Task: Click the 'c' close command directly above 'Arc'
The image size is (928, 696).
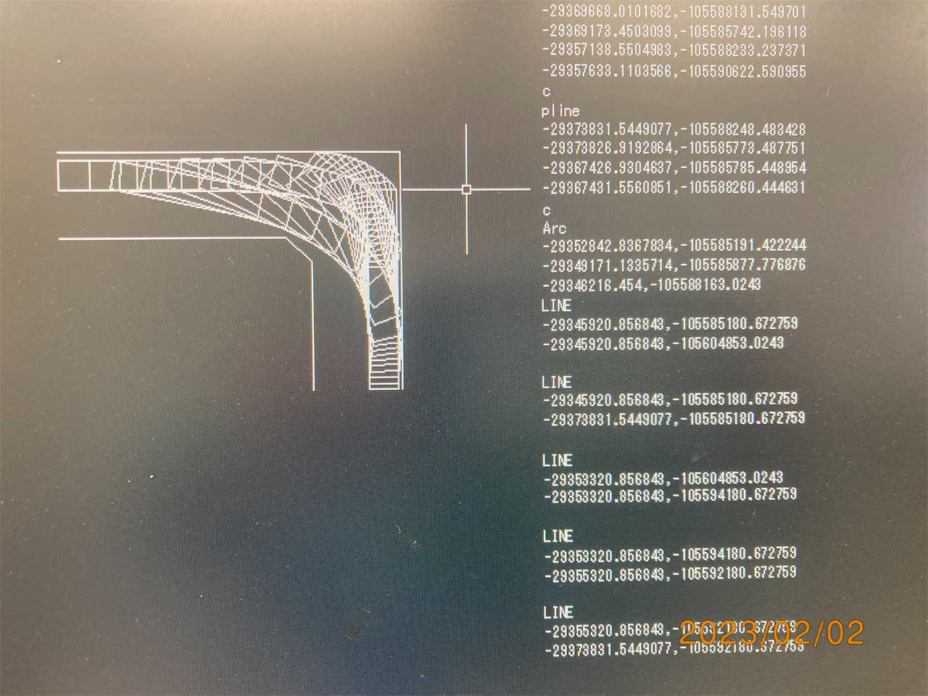Action: click(547, 210)
